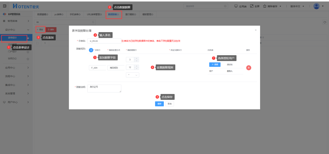The height and width of the screenshot is (154, 329).
Task: Refresh the list with the reload icon
Action: pyautogui.click(x=325, y=23)
